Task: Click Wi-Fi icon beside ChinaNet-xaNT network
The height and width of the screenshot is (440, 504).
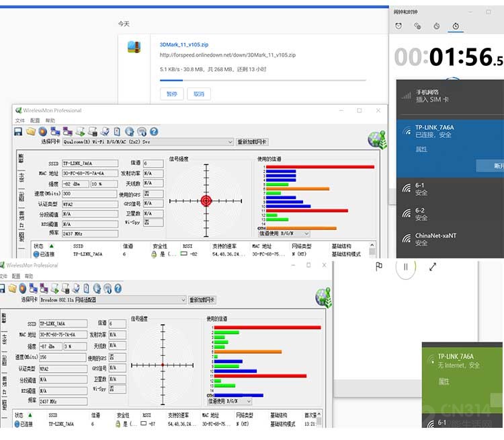Action: pyautogui.click(x=407, y=239)
